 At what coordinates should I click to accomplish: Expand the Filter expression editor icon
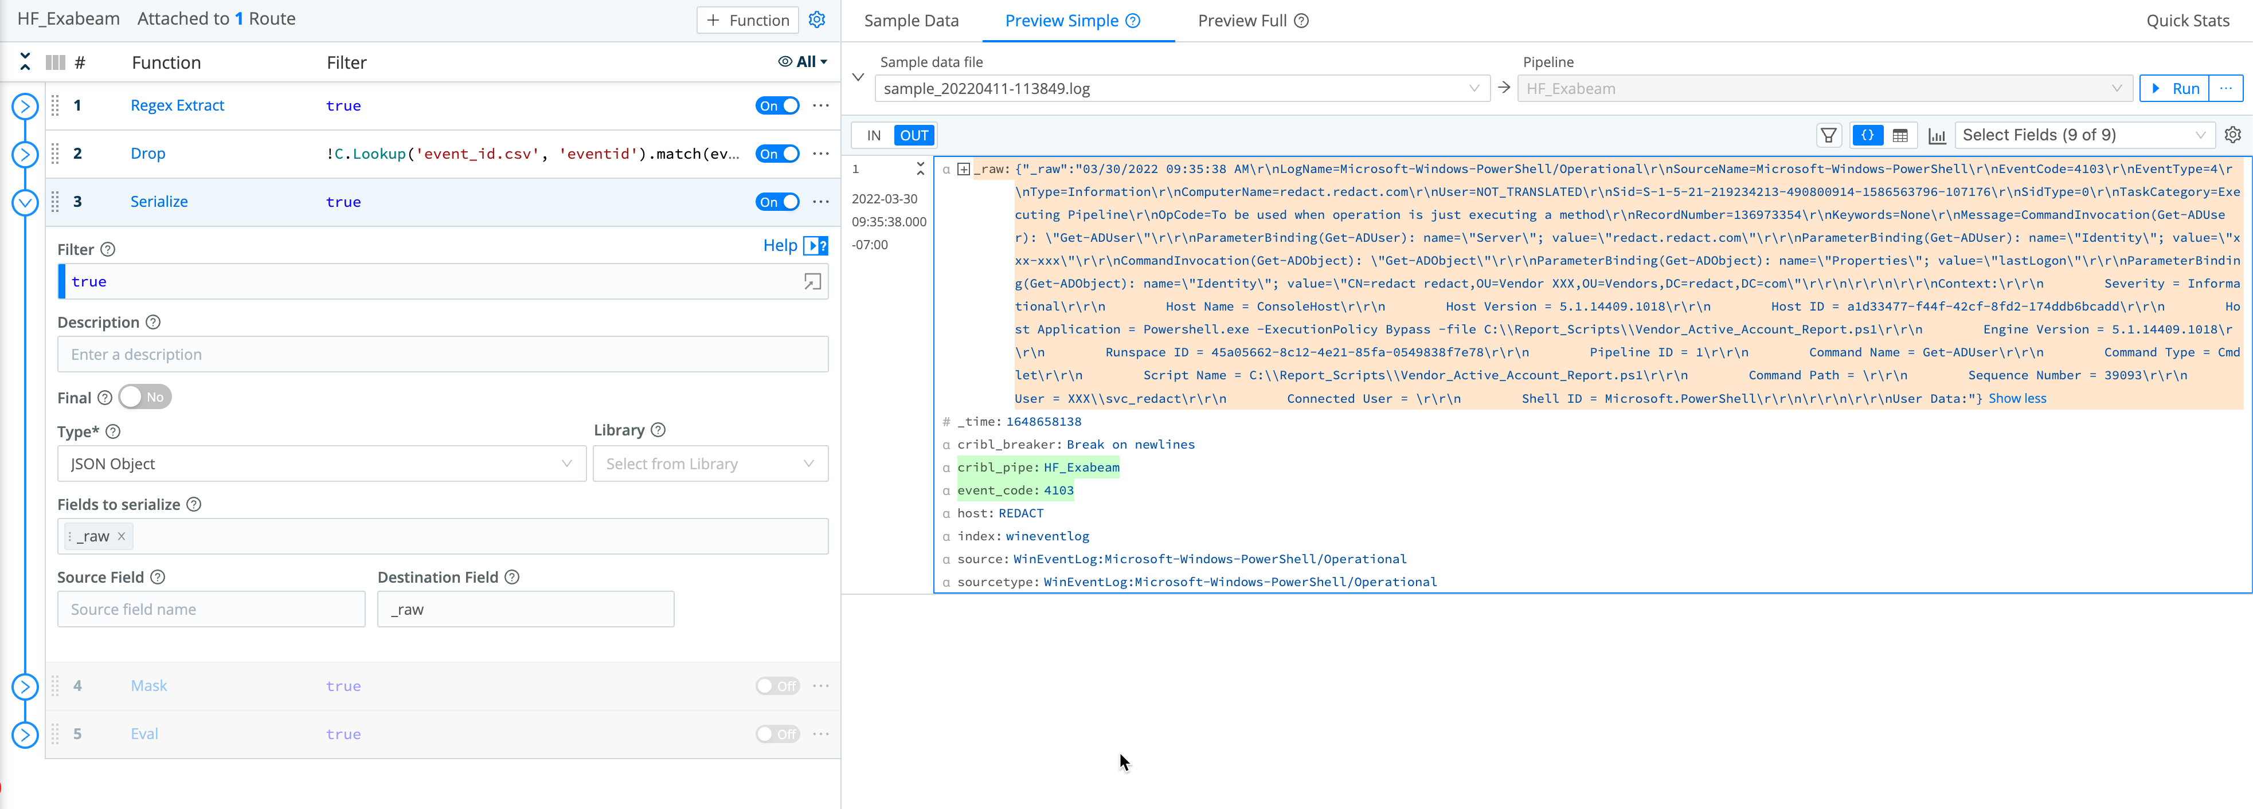click(x=812, y=281)
